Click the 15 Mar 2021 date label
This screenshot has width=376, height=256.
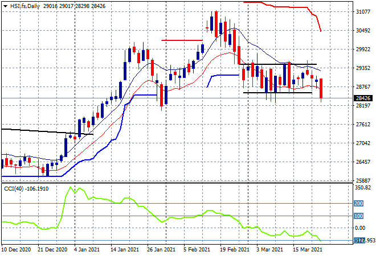308,250
